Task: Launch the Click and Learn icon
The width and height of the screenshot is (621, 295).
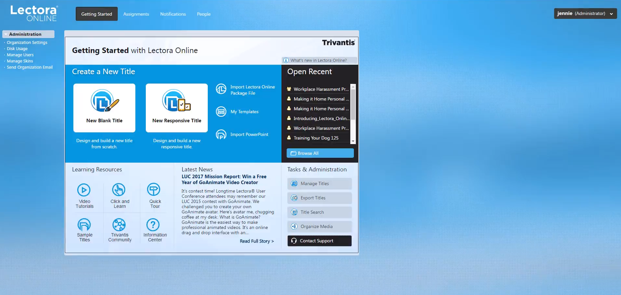Action: click(119, 190)
